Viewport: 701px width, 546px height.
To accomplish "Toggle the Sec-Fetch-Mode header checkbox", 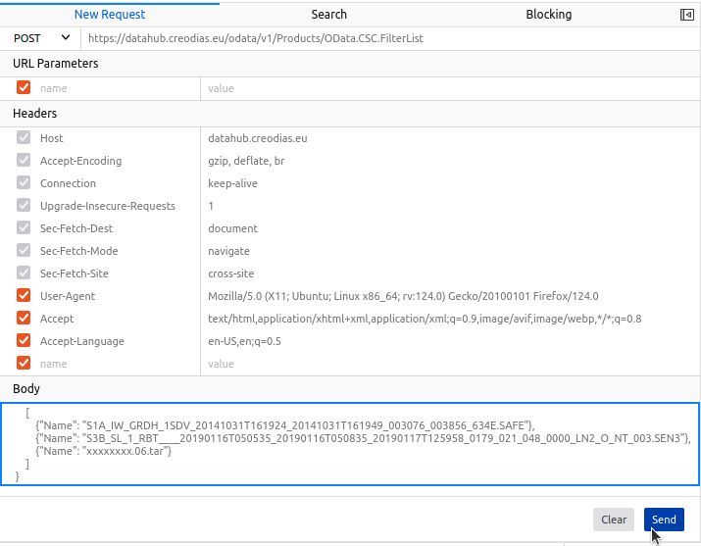I will coord(24,250).
